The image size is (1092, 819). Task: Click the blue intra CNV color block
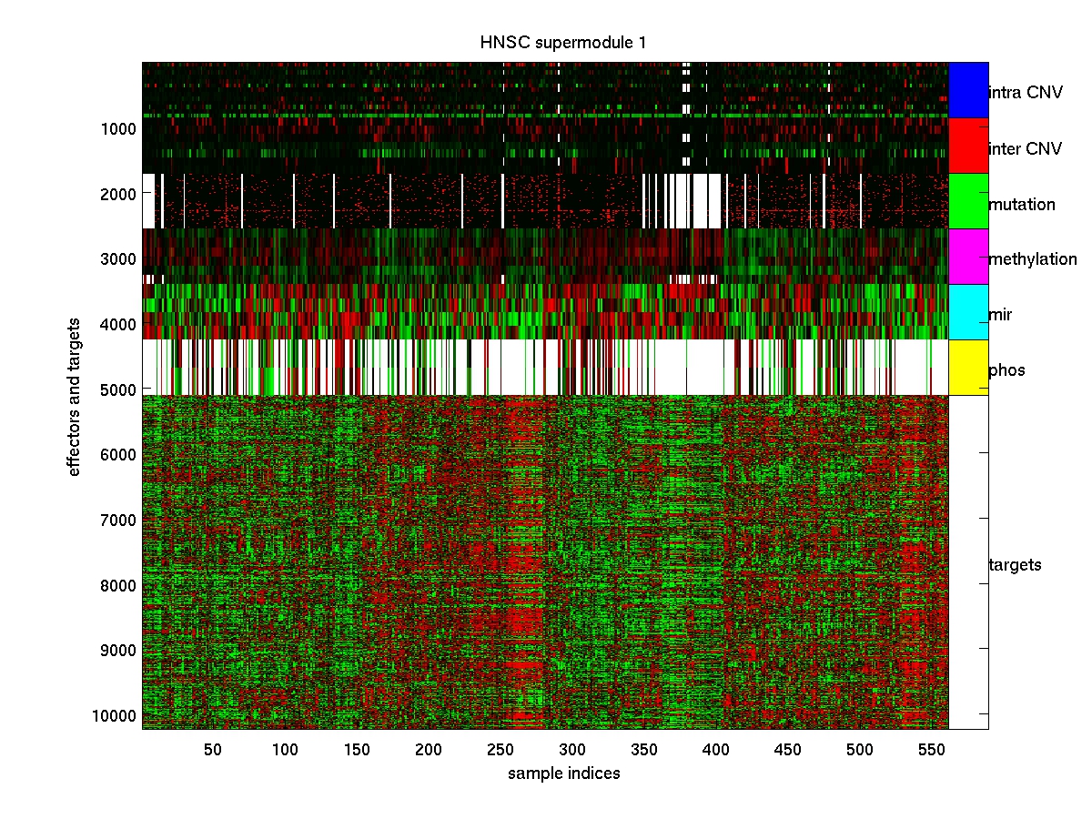pyautogui.click(x=968, y=90)
